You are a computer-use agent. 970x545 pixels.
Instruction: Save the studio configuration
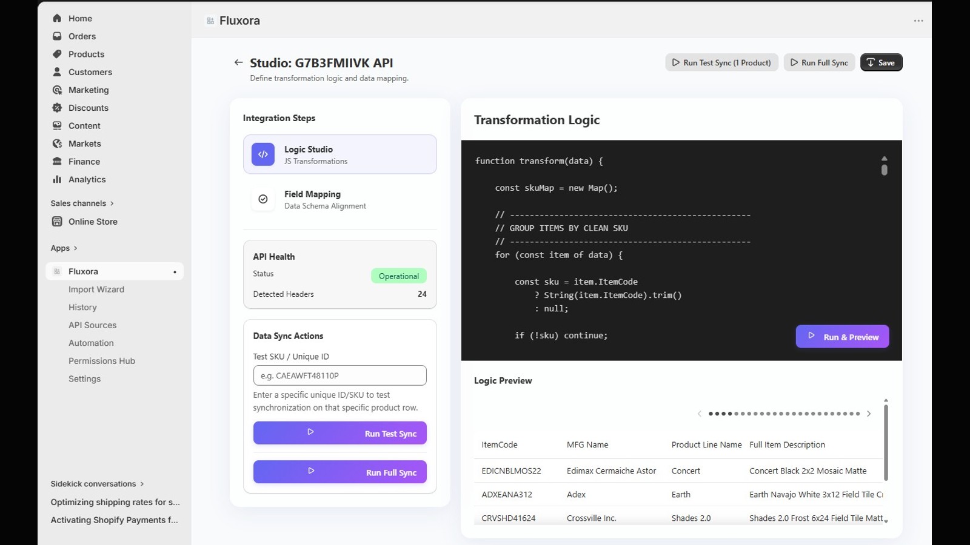point(881,62)
